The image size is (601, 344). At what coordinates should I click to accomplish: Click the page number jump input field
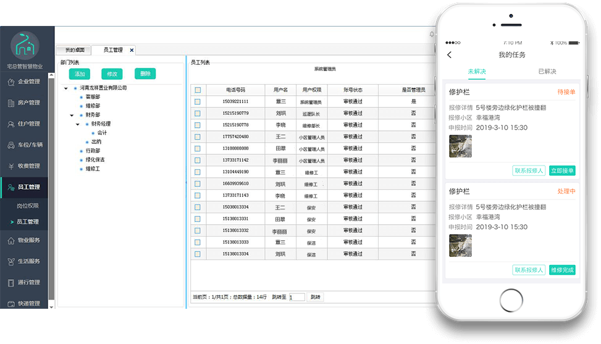coord(297,297)
